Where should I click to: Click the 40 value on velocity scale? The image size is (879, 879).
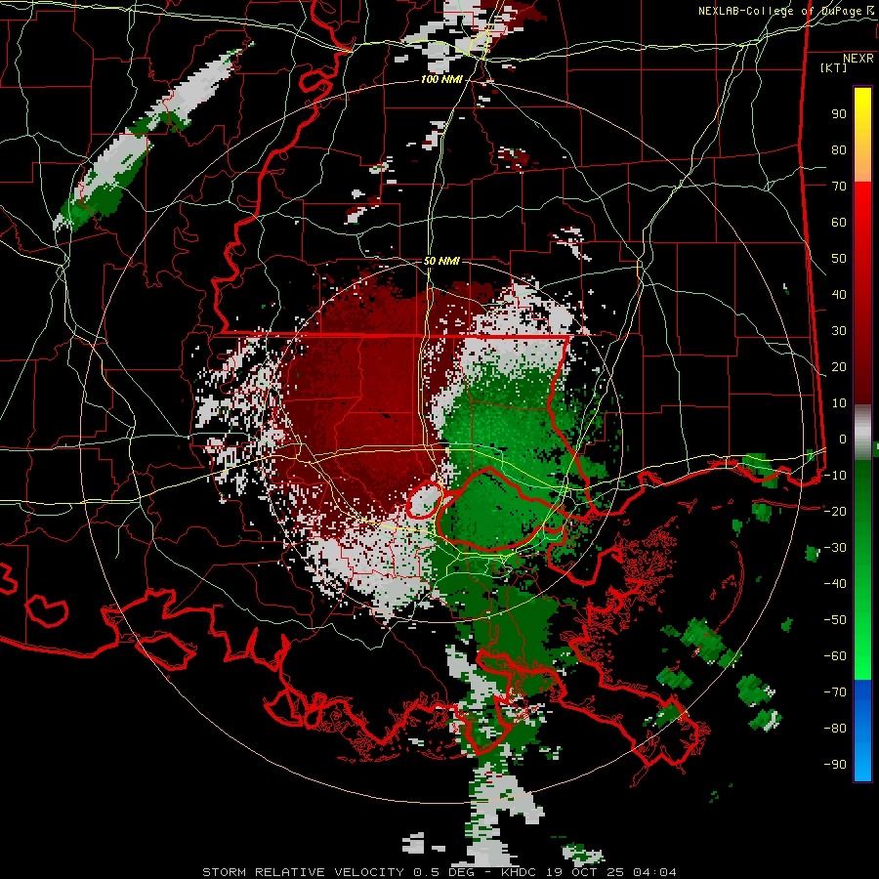point(839,294)
